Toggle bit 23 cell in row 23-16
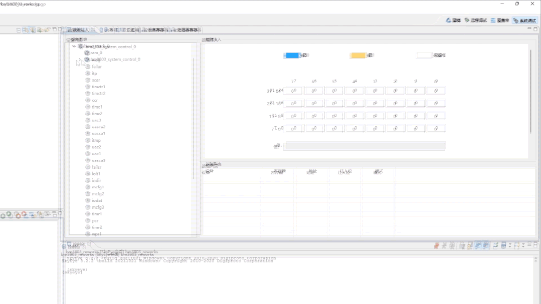541x304 pixels. 293,103
